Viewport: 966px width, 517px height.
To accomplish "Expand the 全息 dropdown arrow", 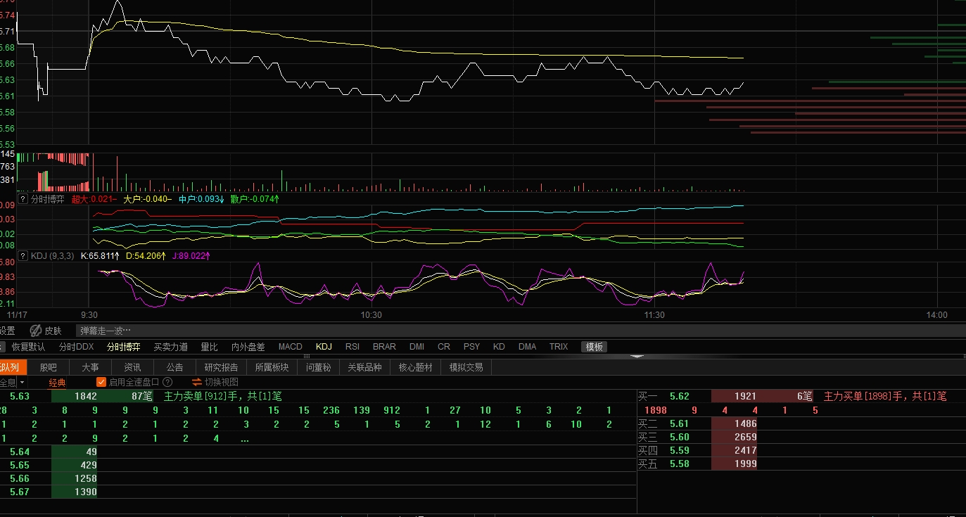I will [22, 383].
